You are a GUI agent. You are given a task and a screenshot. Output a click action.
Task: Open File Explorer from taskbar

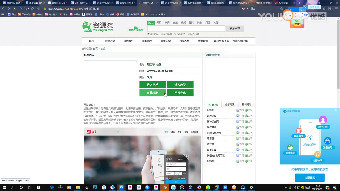pyautogui.click(x=78, y=188)
